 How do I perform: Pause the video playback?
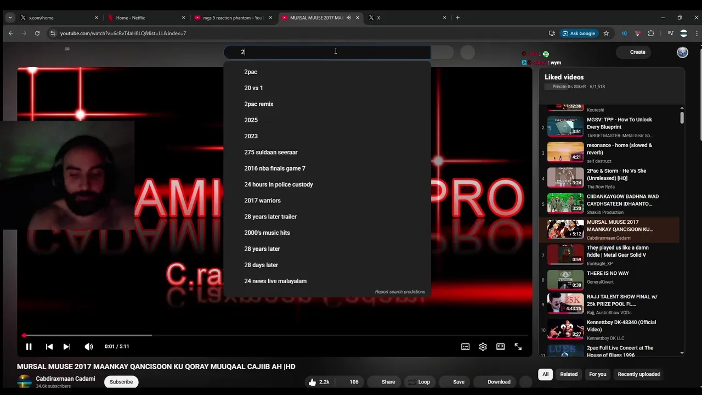[x=29, y=346]
